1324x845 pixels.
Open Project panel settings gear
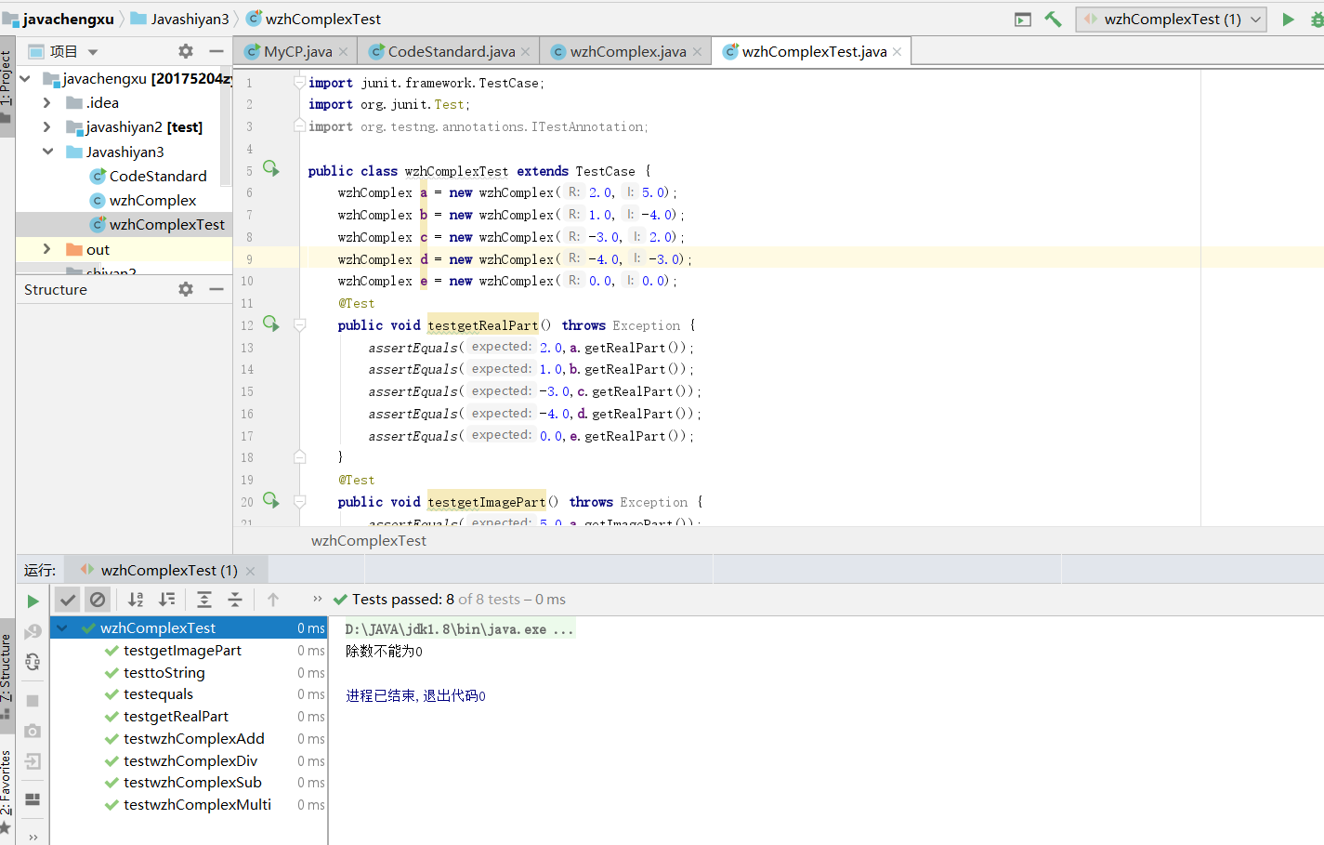pyautogui.click(x=186, y=51)
